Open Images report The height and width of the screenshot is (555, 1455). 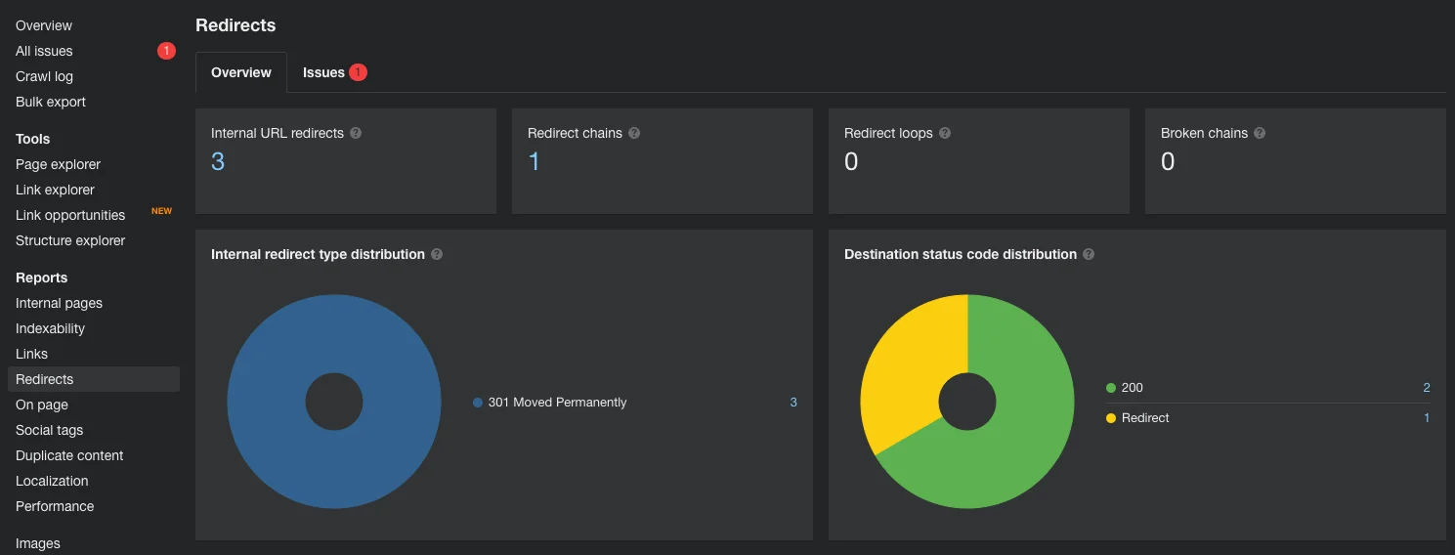(38, 543)
